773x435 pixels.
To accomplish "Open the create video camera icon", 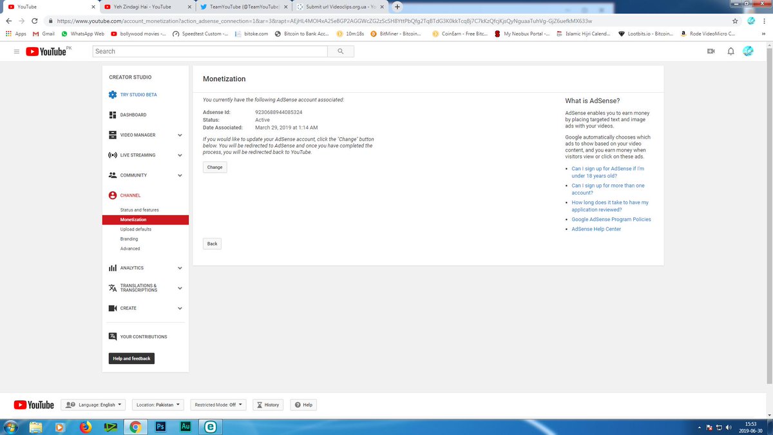I will click(711, 52).
